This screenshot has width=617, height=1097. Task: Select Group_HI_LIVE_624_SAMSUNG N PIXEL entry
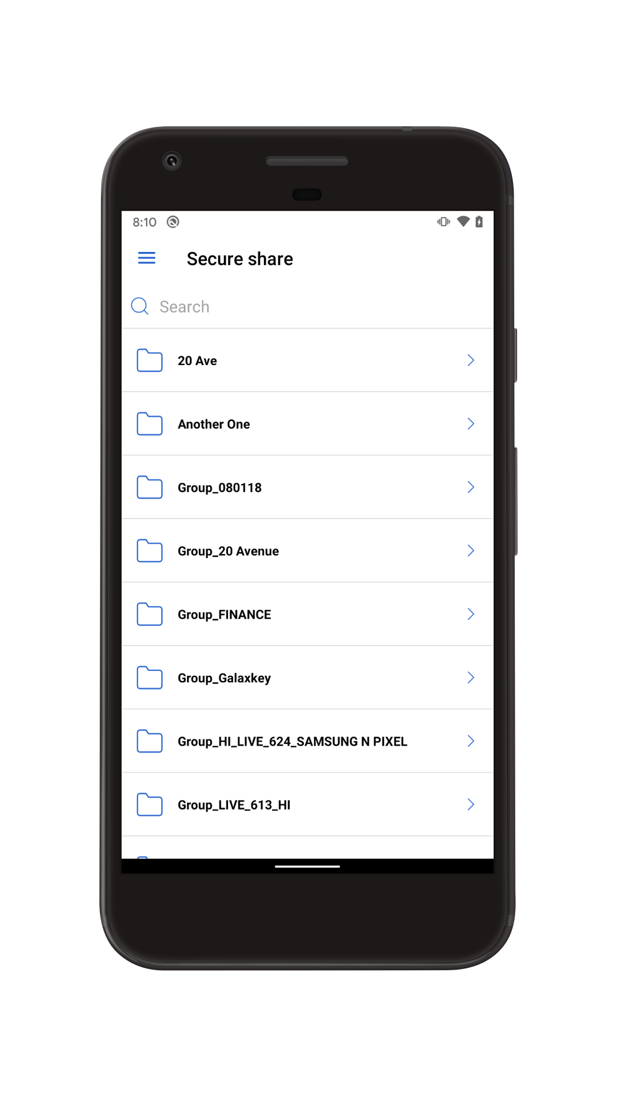(307, 741)
